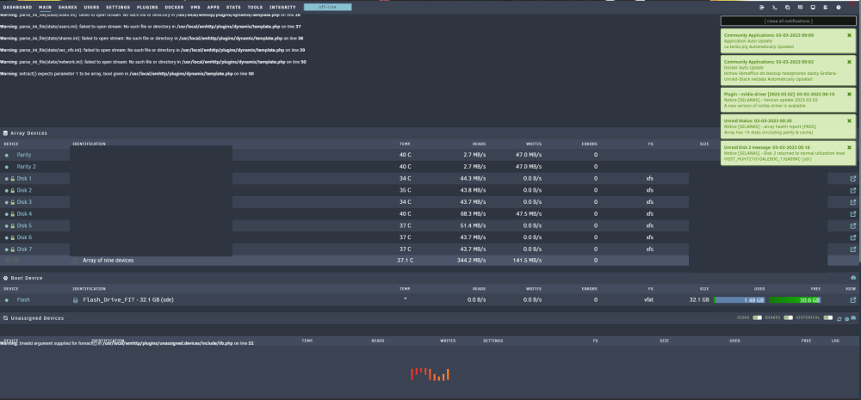
Task: Open the view icon for Disk 2
Action: [x=852, y=190]
